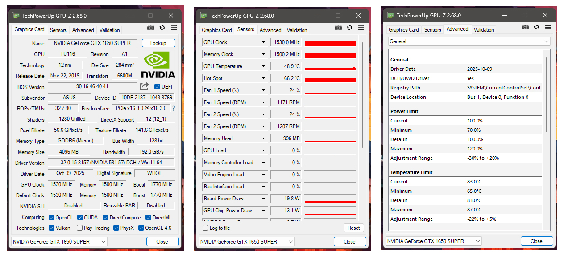Click GPU-Z app icon in Graphics Card titlebar
Image resolution: width=564 pixels, height=256 pixels.
tap(16, 16)
